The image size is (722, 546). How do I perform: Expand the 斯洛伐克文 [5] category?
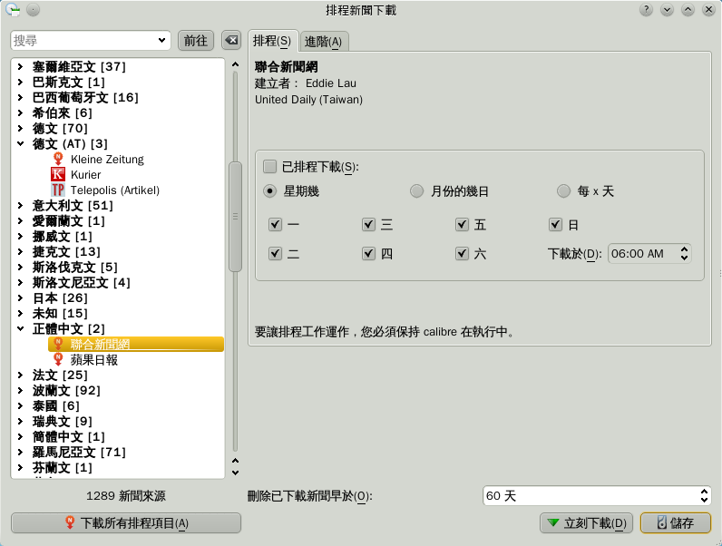pos(20,267)
